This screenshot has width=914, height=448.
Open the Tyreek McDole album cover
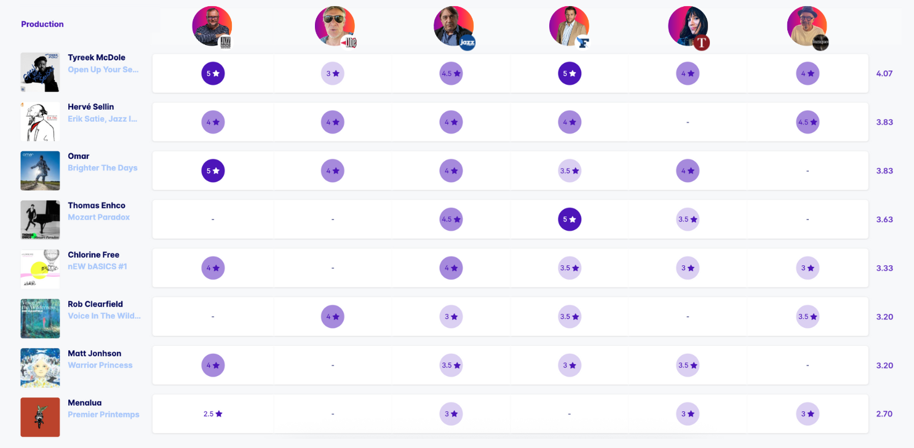(x=40, y=73)
